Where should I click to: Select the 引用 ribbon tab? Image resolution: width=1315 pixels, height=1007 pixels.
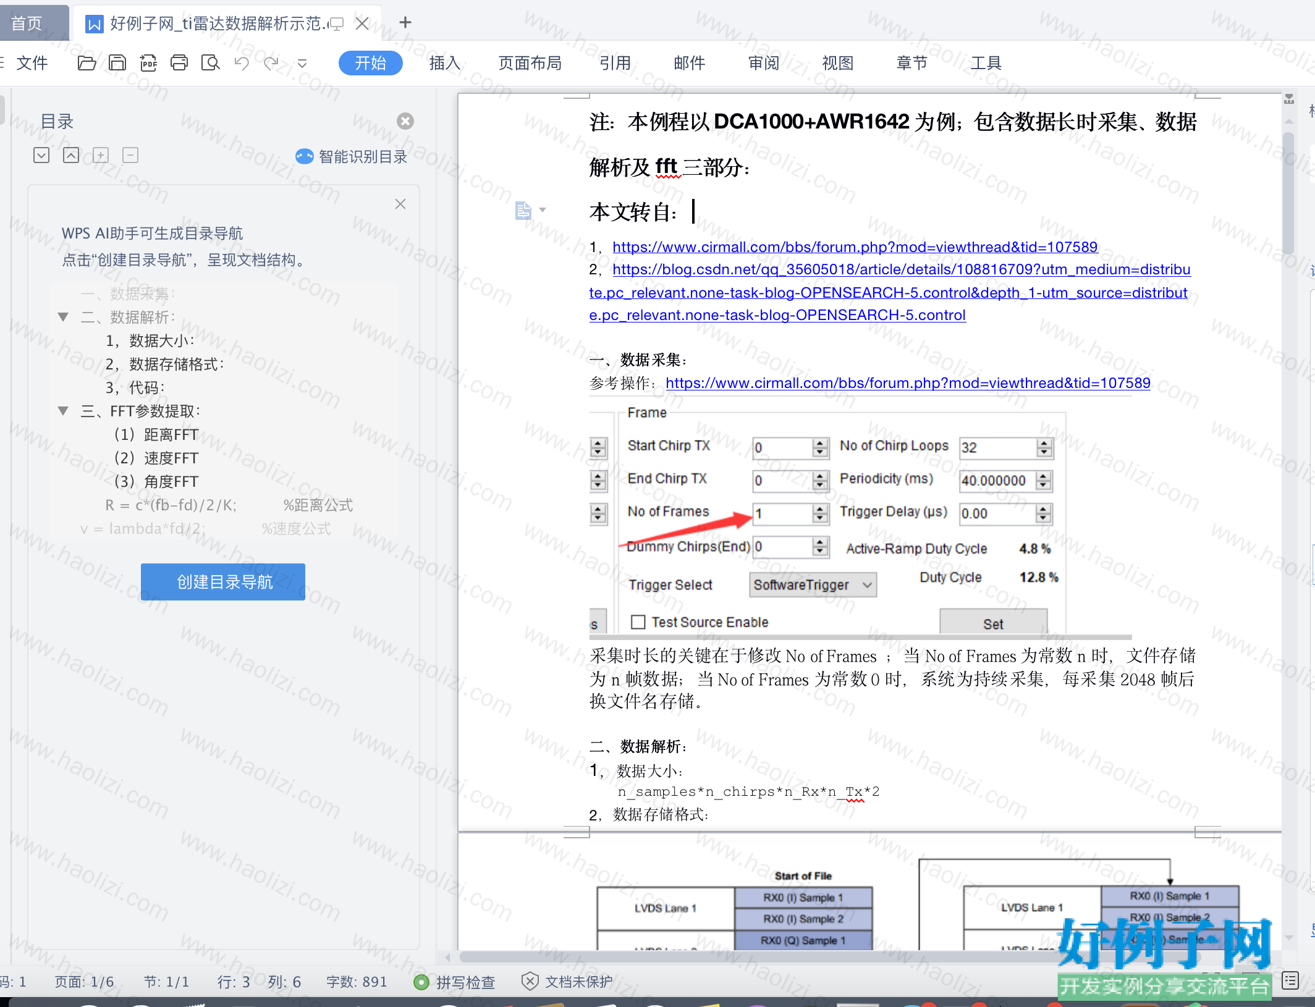[615, 62]
